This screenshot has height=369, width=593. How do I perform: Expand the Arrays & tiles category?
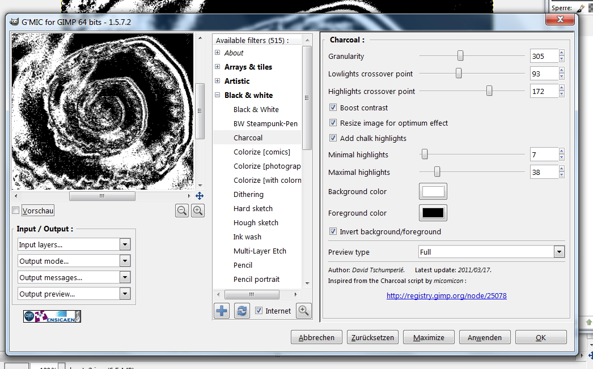pos(218,67)
